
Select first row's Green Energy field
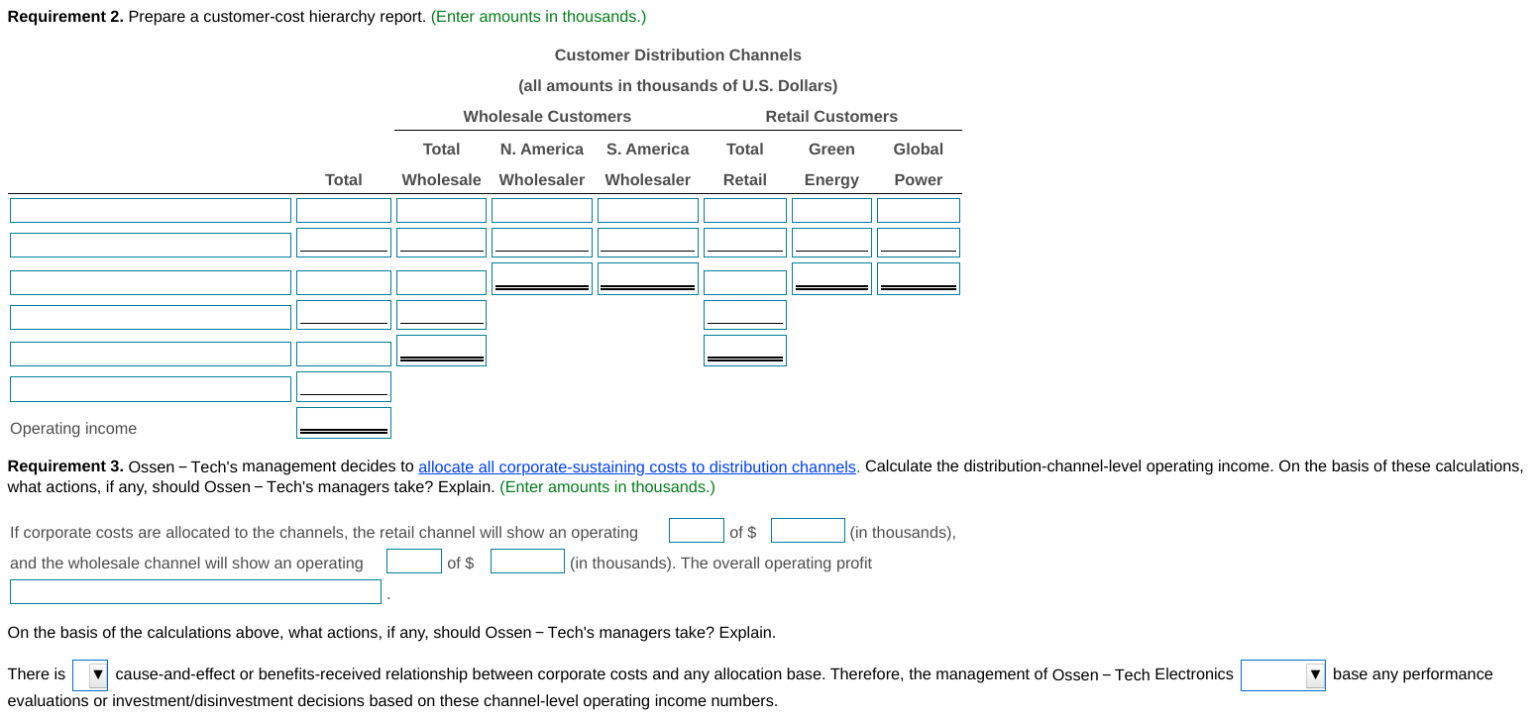[832, 211]
